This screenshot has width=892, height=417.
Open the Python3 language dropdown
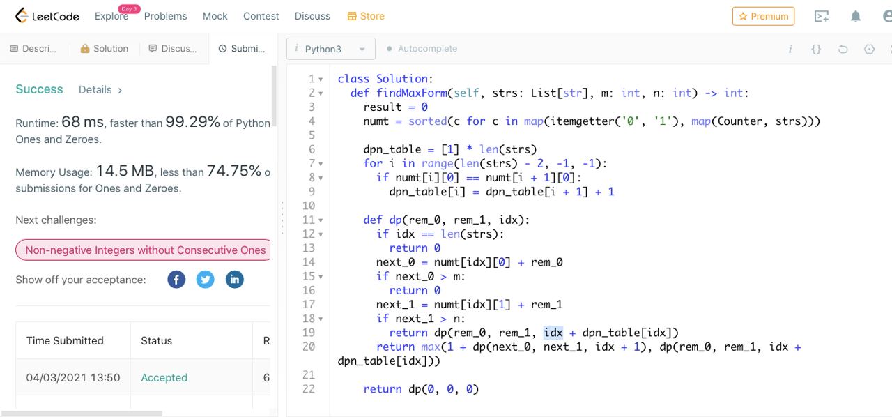(x=331, y=49)
